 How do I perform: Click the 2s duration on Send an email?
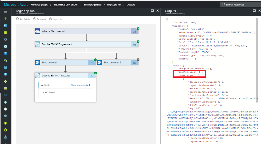point(92,63)
